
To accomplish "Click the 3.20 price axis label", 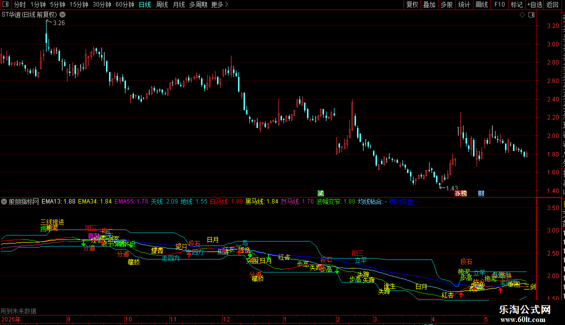I will coord(552,26).
